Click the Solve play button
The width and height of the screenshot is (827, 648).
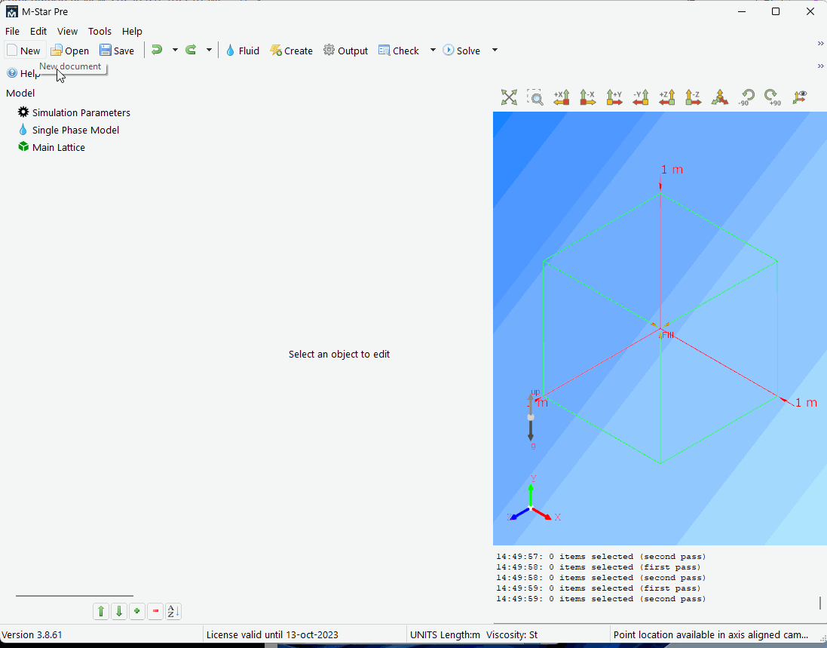point(461,51)
